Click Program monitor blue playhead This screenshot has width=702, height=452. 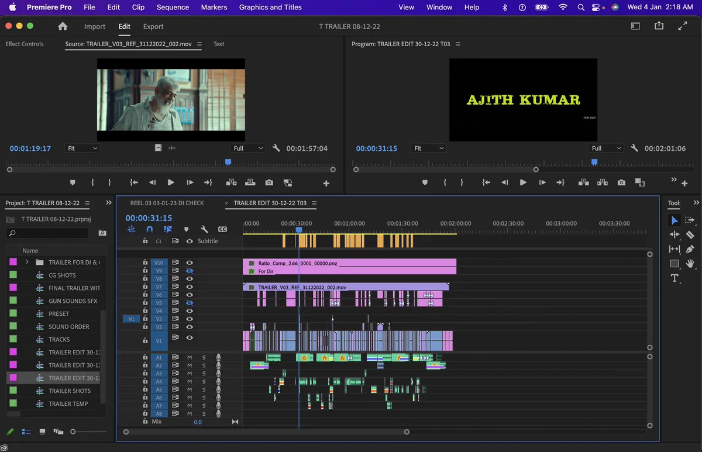point(594,162)
